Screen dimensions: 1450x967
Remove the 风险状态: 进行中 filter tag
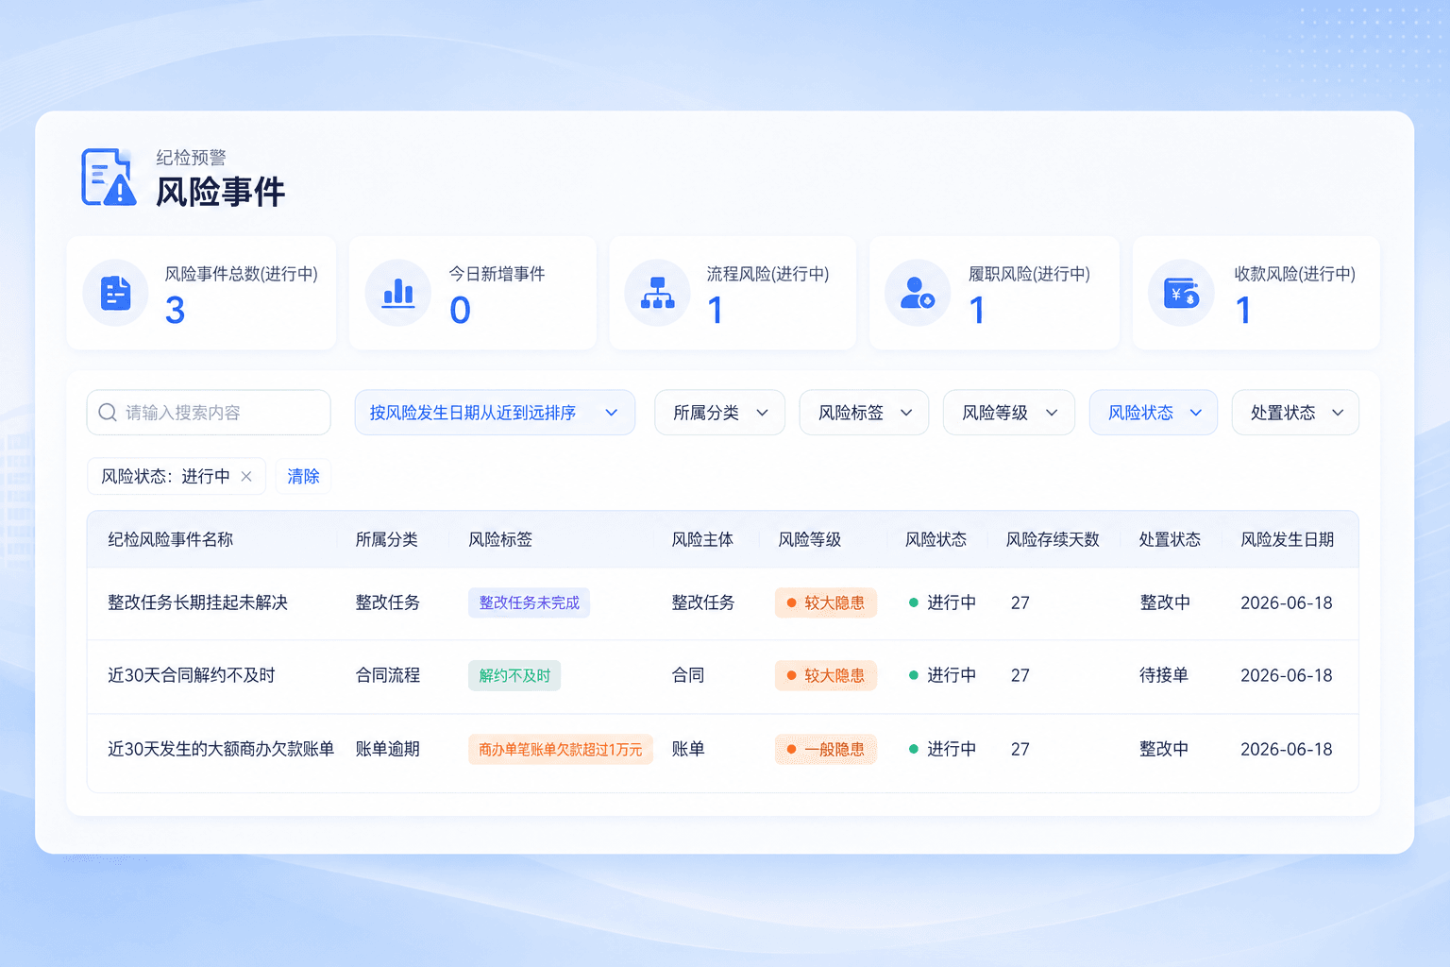click(246, 477)
